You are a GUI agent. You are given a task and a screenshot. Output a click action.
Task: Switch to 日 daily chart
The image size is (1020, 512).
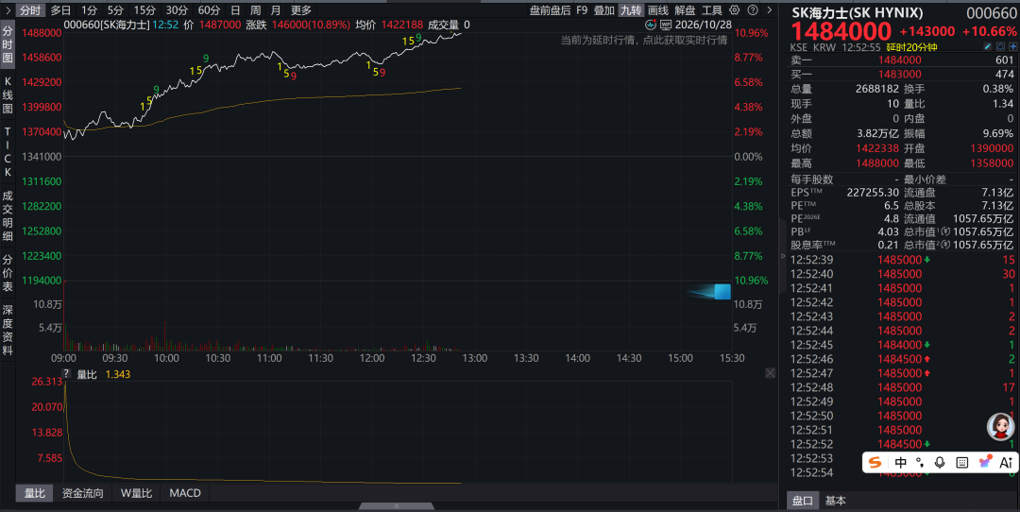[235, 10]
